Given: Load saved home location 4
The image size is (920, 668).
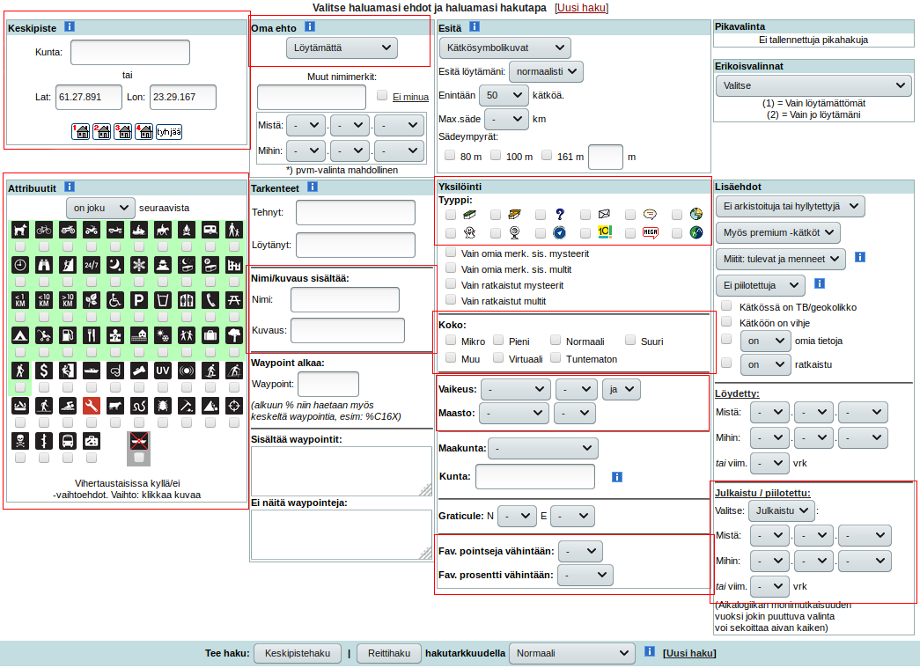Looking at the screenshot, I should [x=144, y=131].
